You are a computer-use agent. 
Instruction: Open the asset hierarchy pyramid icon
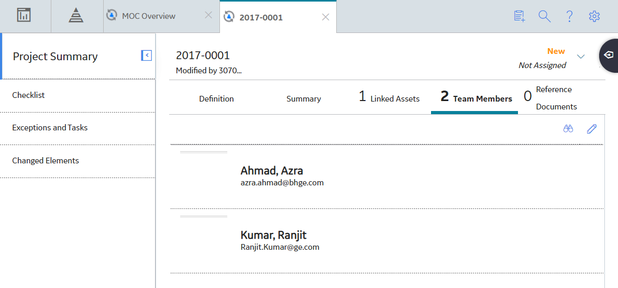click(x=76, y=16)
